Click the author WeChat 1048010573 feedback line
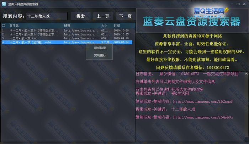The height and width of the screenshot is (144, 249). click(192, 68)
